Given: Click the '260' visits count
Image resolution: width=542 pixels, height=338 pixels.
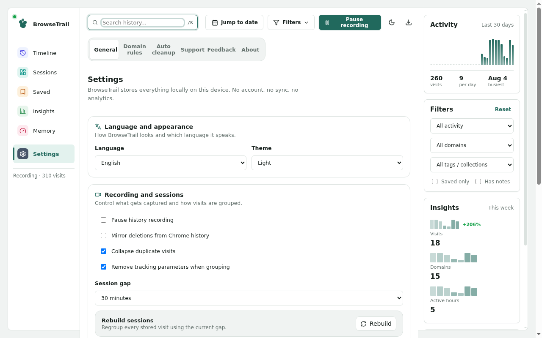Looking at the screenshot, I should pyautogui.click(x=436, y=78).
